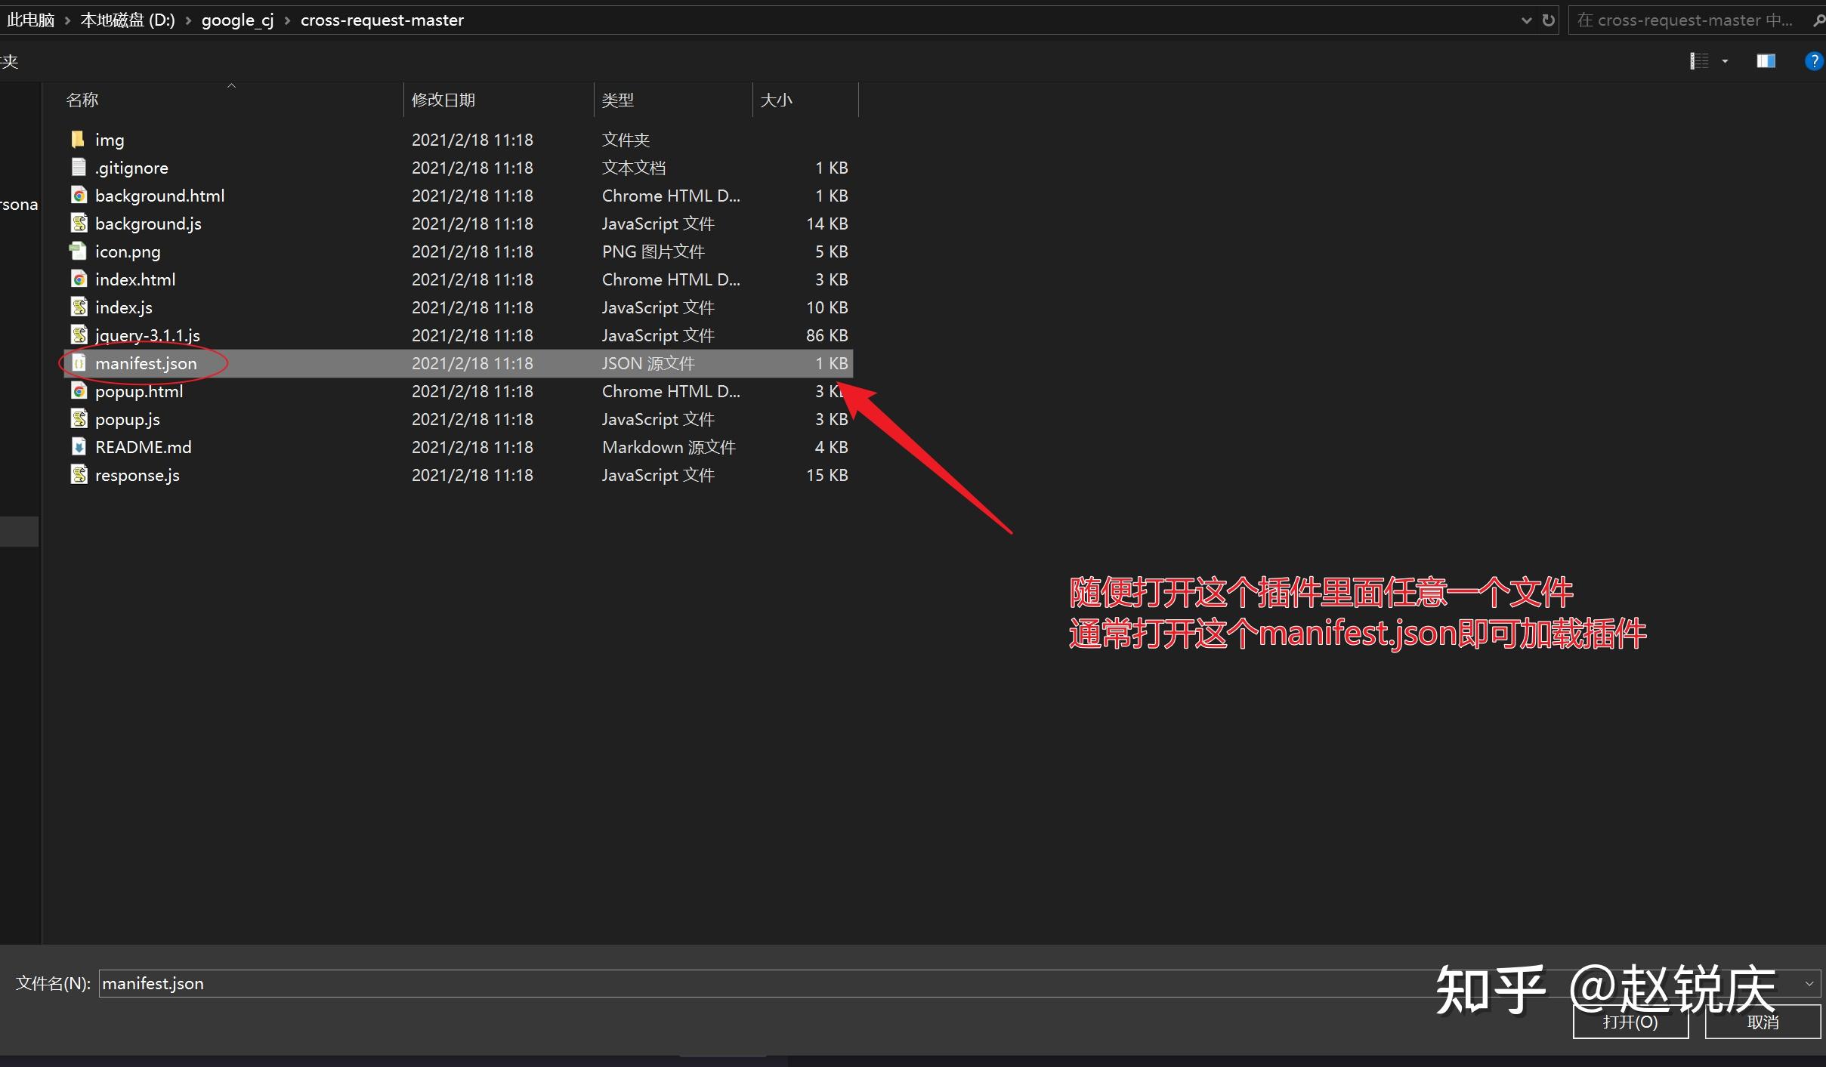Image resolution: width=1826 pixels, height=1067 pixels.
Task: Select the README.md file name
Action: (x=144, y=447)
